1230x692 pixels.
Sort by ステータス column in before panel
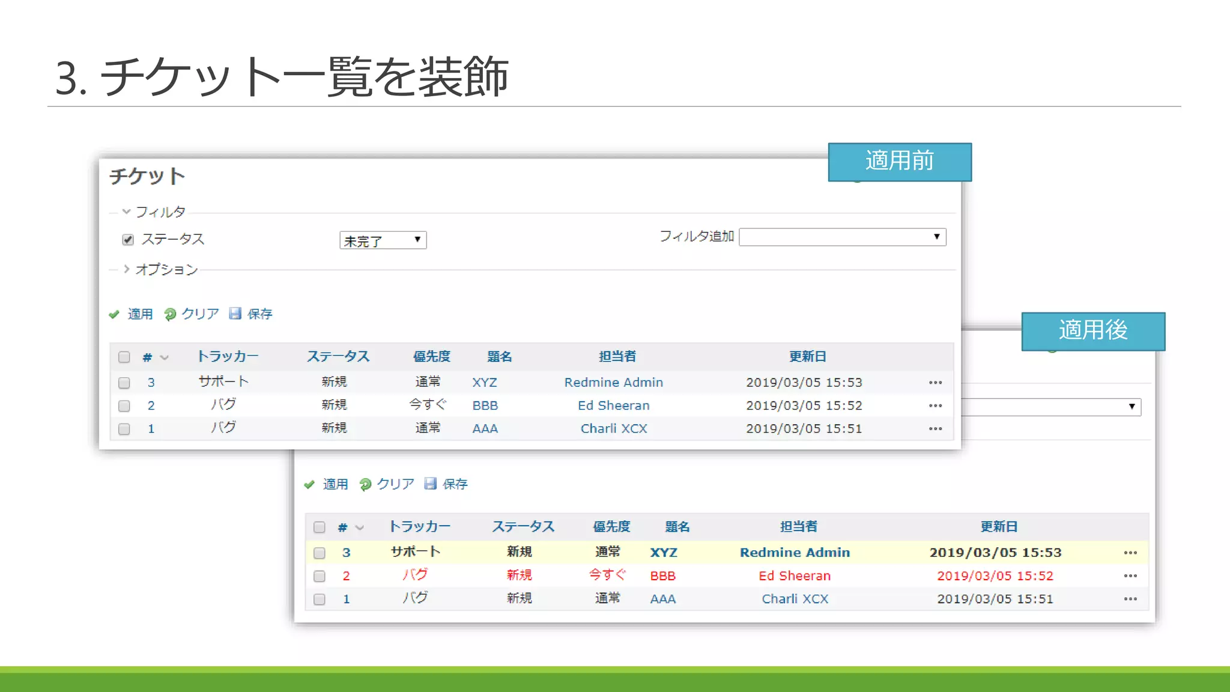(338, 356)
